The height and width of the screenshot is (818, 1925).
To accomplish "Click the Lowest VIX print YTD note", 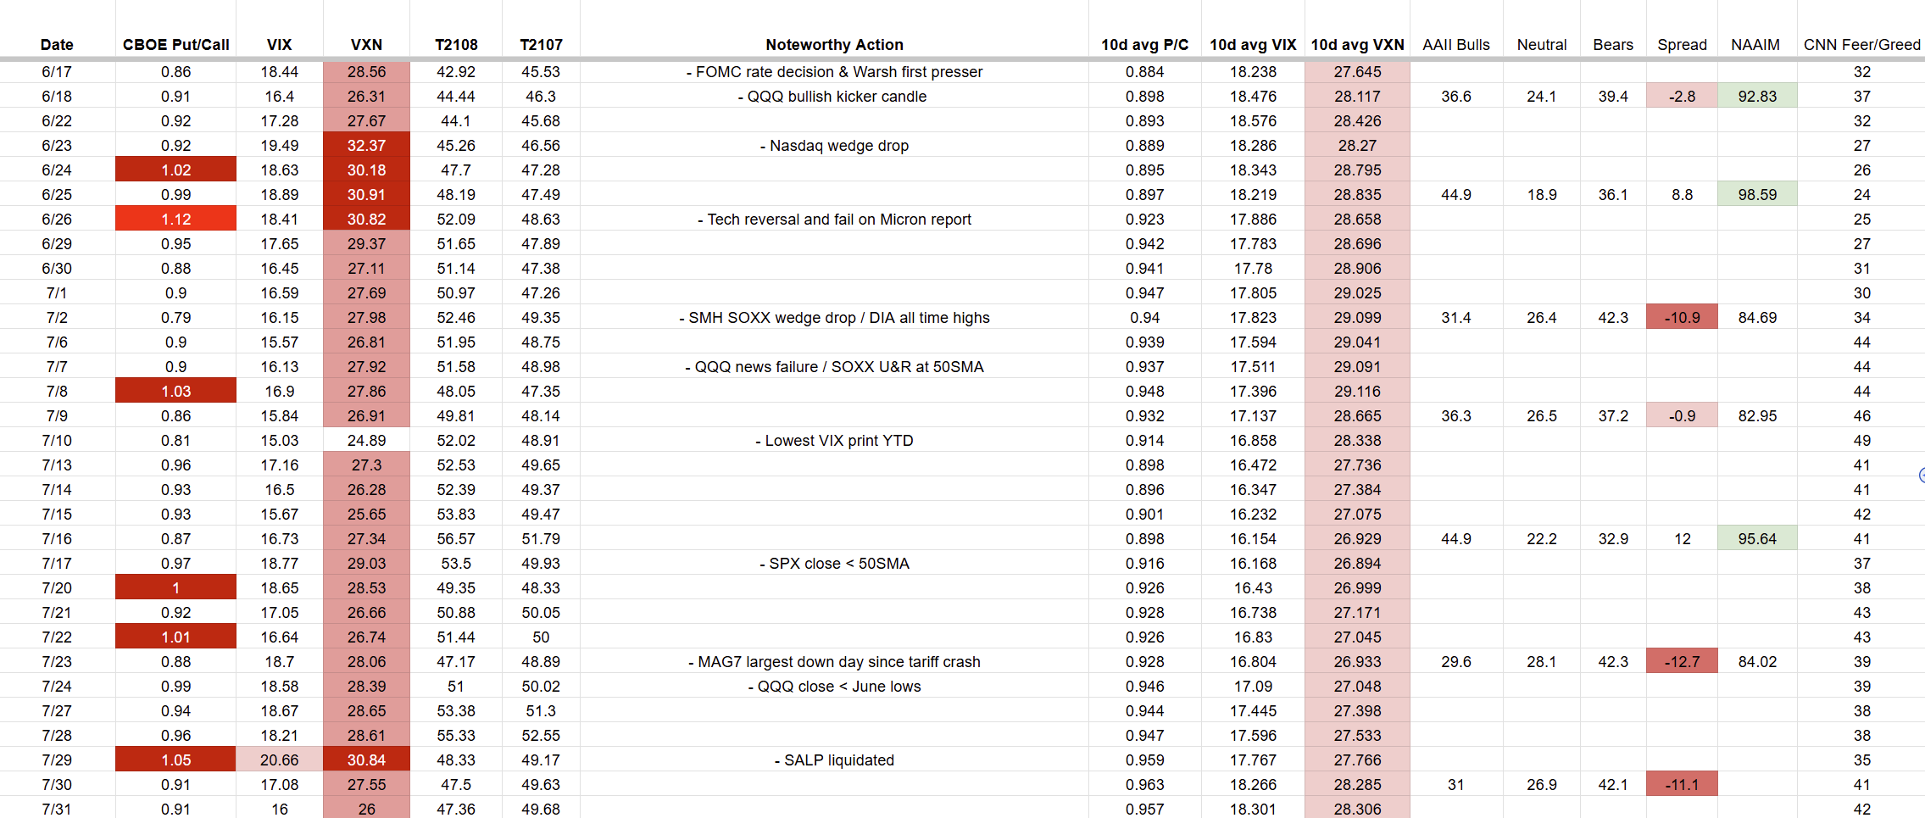I will point(834,441).
